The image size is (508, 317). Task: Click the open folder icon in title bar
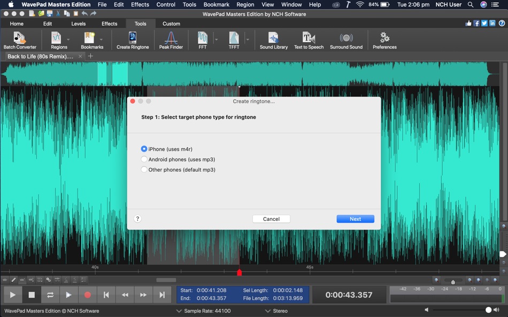[x=41, y=13]
